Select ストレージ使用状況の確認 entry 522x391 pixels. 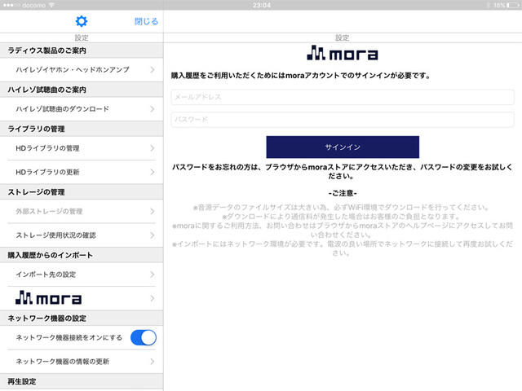coord(82,235)
